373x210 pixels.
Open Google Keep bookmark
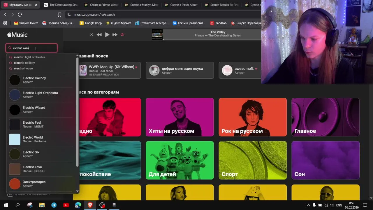[91, 23]
